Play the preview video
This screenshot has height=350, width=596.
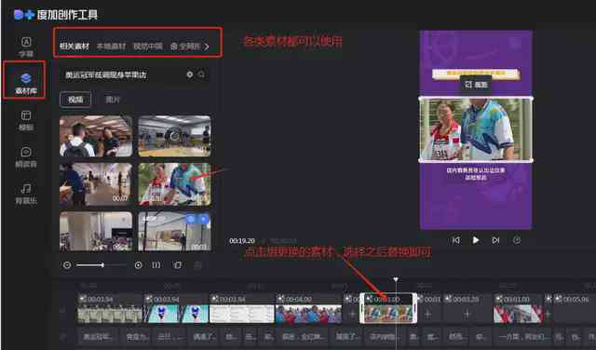476,240
